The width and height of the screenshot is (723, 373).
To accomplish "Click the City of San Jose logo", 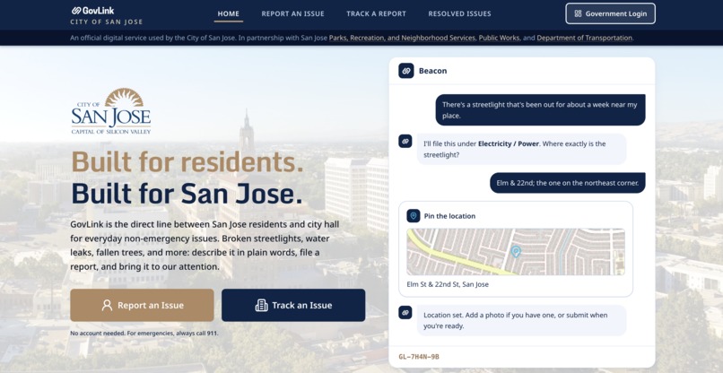I will point(111,111).
